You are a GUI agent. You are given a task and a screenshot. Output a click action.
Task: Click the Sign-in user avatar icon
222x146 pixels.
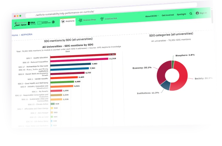click(197, 13)
